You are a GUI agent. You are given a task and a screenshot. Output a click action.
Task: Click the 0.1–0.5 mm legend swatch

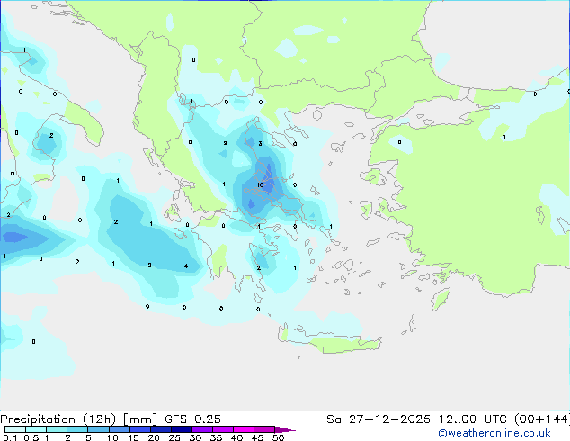[15, 429]
